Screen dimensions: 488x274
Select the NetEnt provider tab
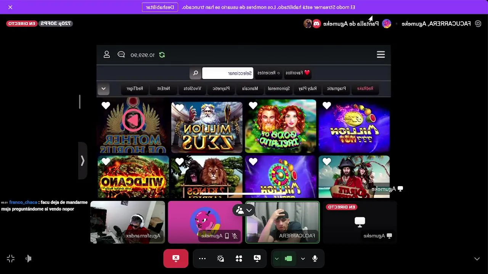coord(164,89)
